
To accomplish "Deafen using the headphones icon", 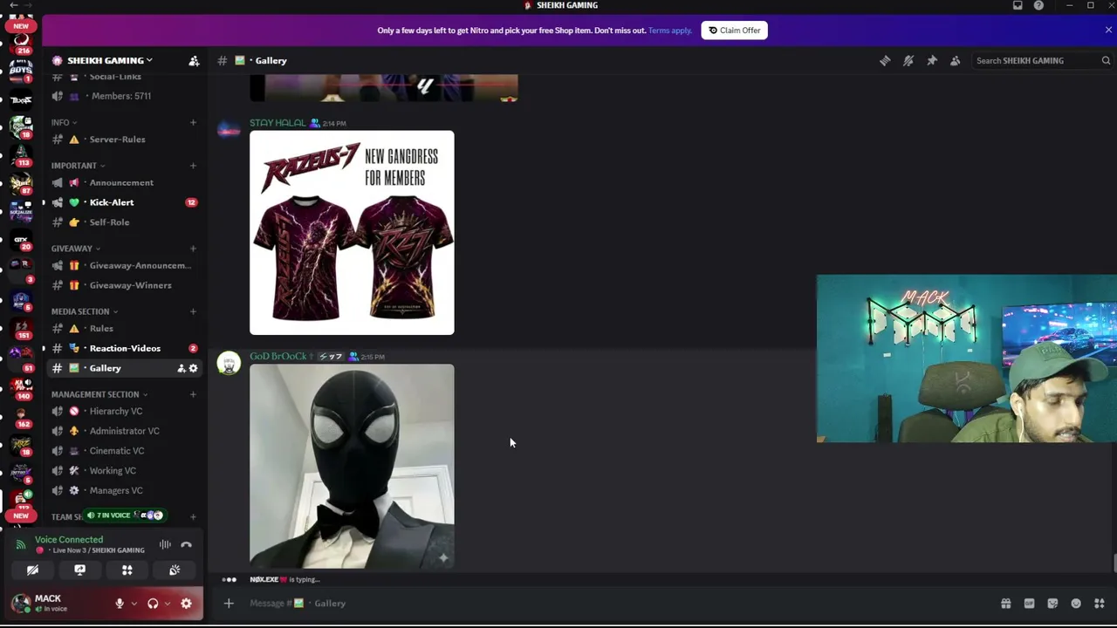I will click(x=153, y=604).
